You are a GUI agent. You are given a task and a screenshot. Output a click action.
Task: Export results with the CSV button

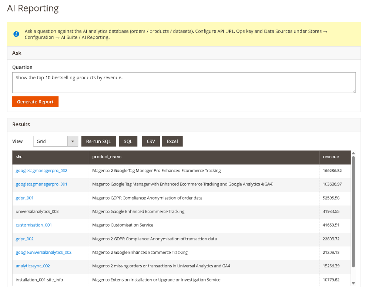pos(151,141)
